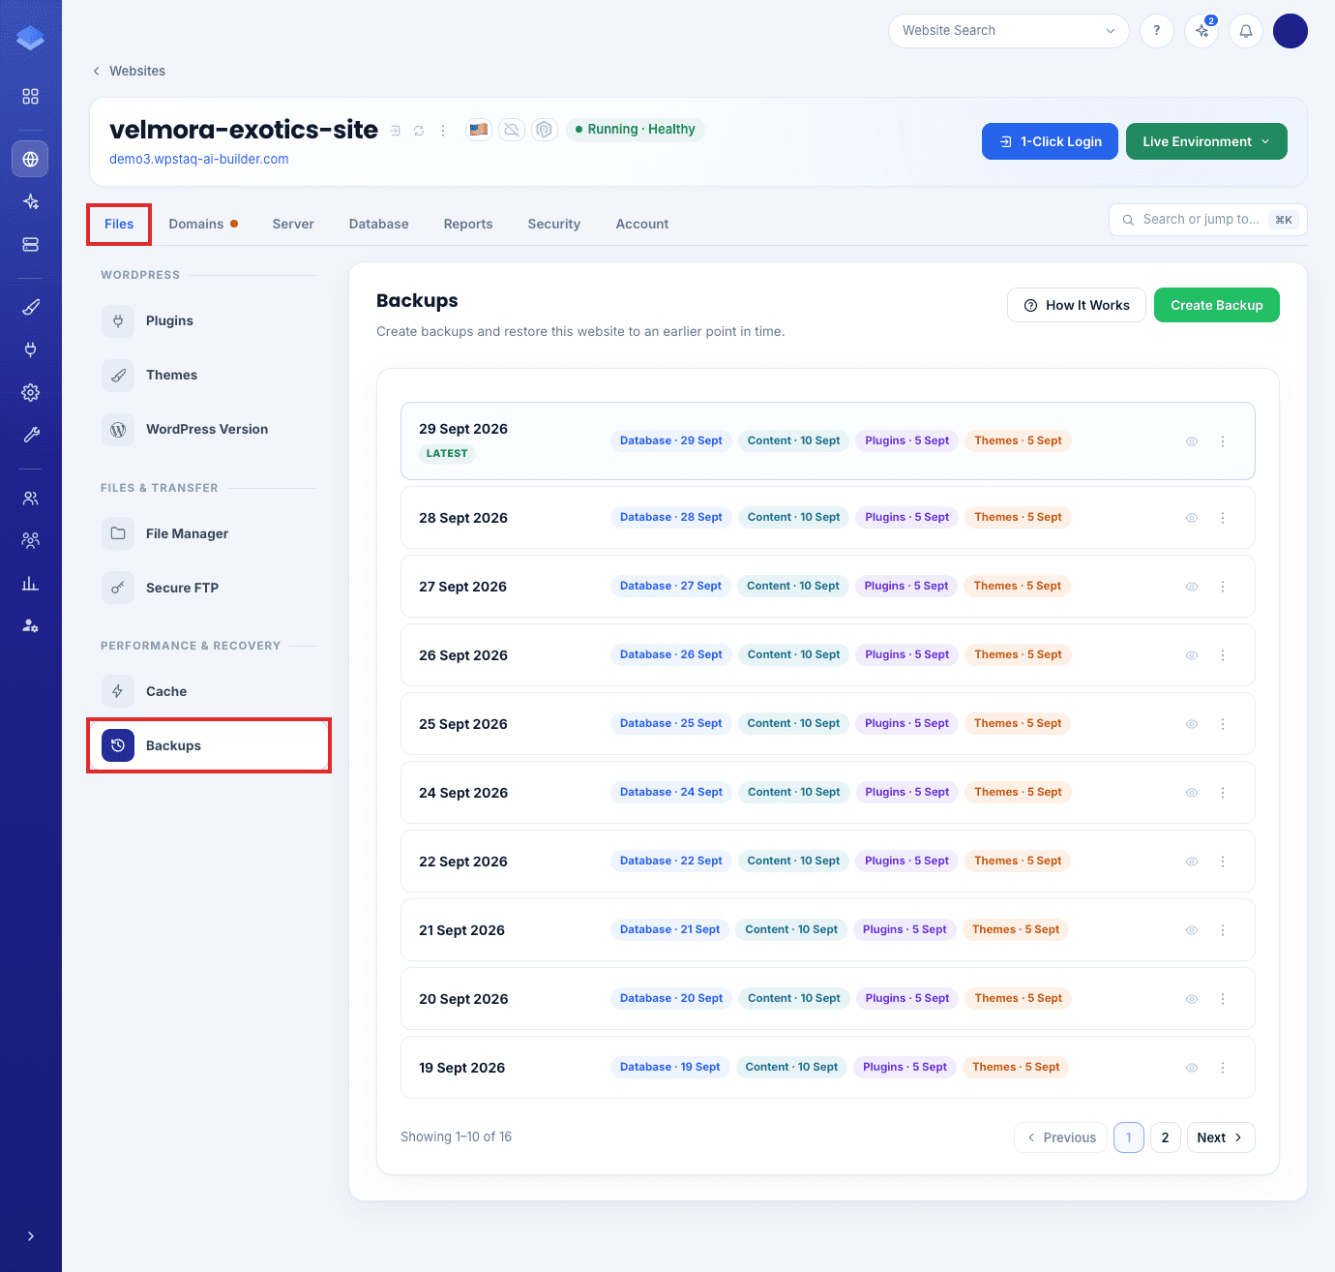
Task: Open the bar chart icon in sidebar
Action: point(31,583)
